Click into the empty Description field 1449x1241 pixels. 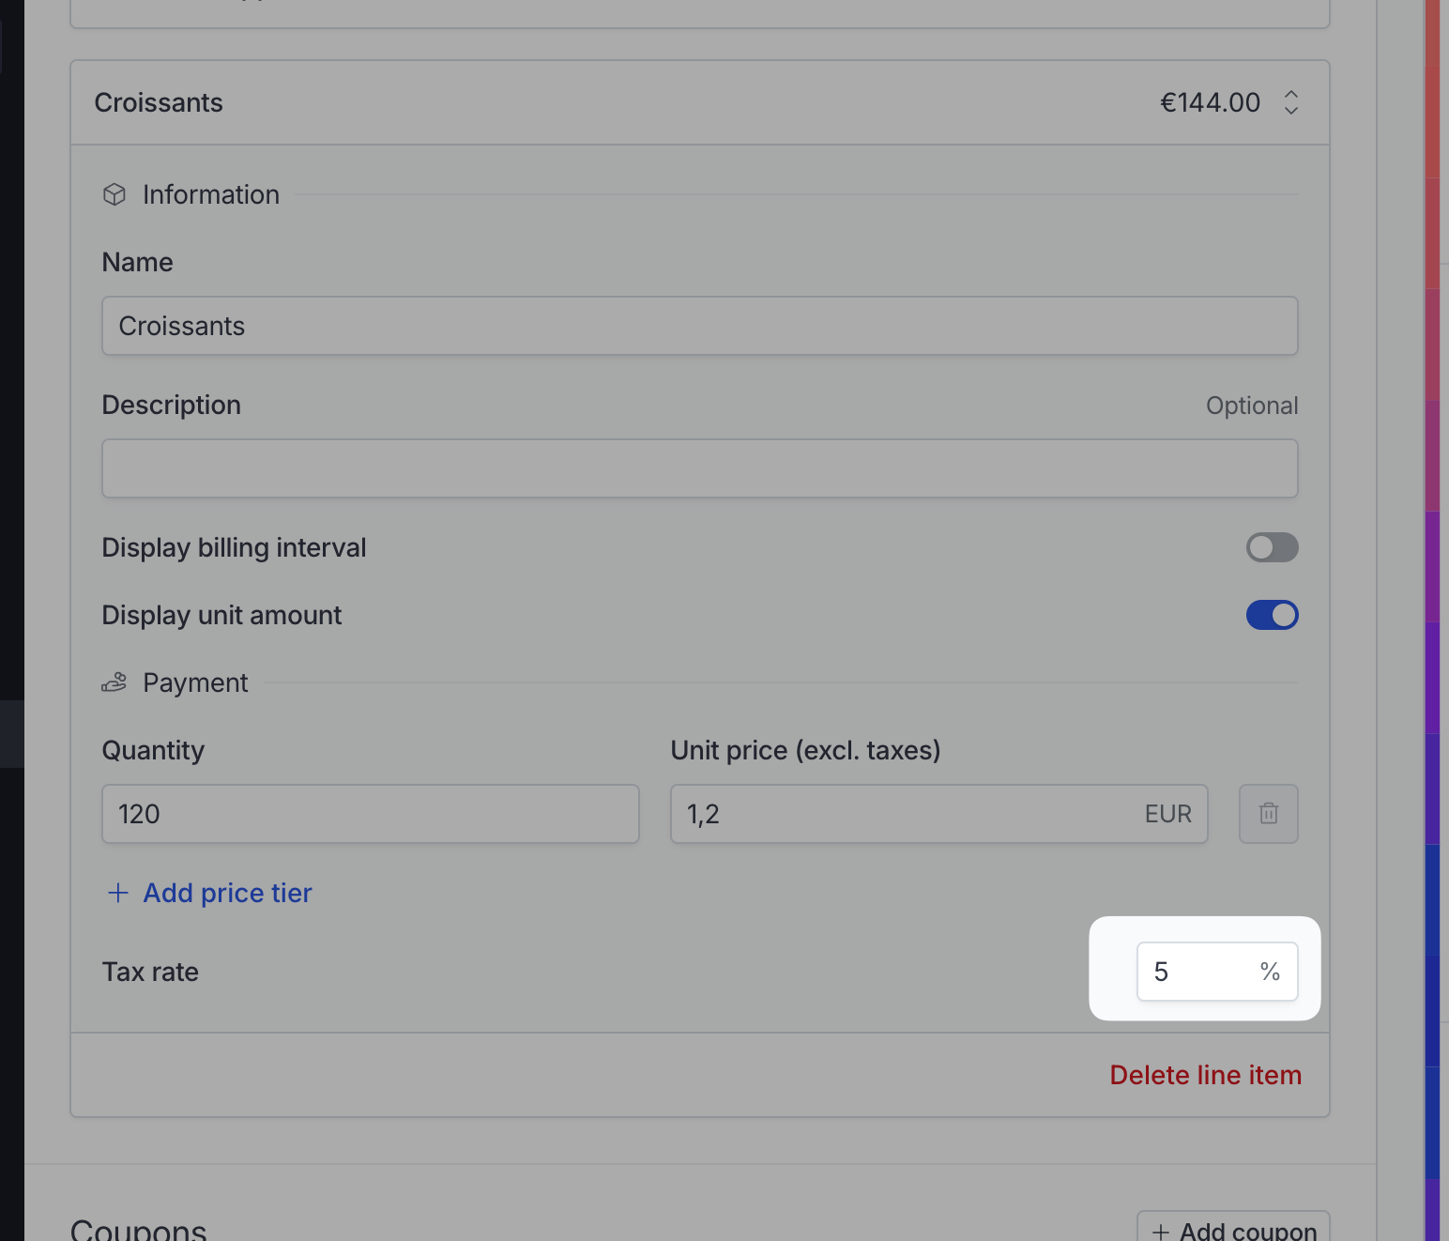pos(700,468)
